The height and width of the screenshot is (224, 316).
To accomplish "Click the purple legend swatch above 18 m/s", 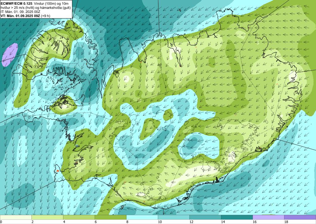I will pyautogui.click(x=300, y=217).
